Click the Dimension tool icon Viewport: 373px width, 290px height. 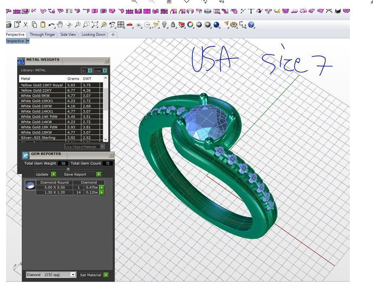(x=243, y=25)
